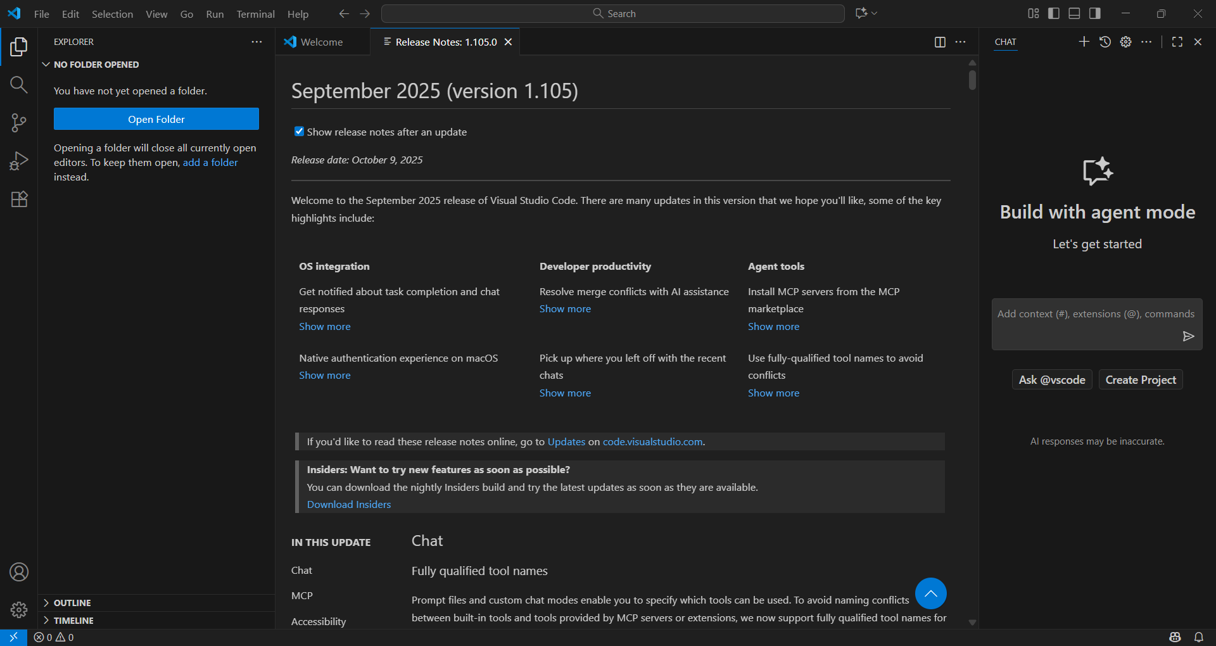Open the Source Control view
Viewport: 1216px width, 646px height.
click(x=19, y=123)
